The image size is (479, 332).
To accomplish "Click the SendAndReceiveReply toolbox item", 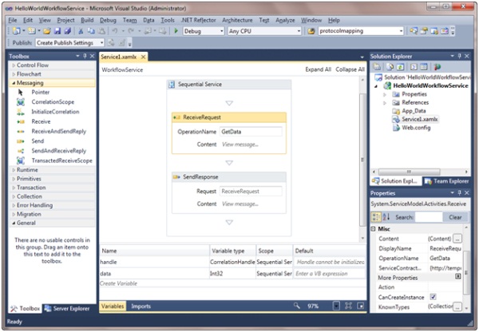I will tap(59, 150).
